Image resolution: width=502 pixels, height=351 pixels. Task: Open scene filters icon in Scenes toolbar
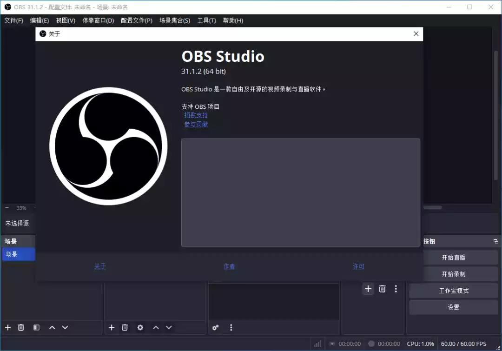pos(36,327)
